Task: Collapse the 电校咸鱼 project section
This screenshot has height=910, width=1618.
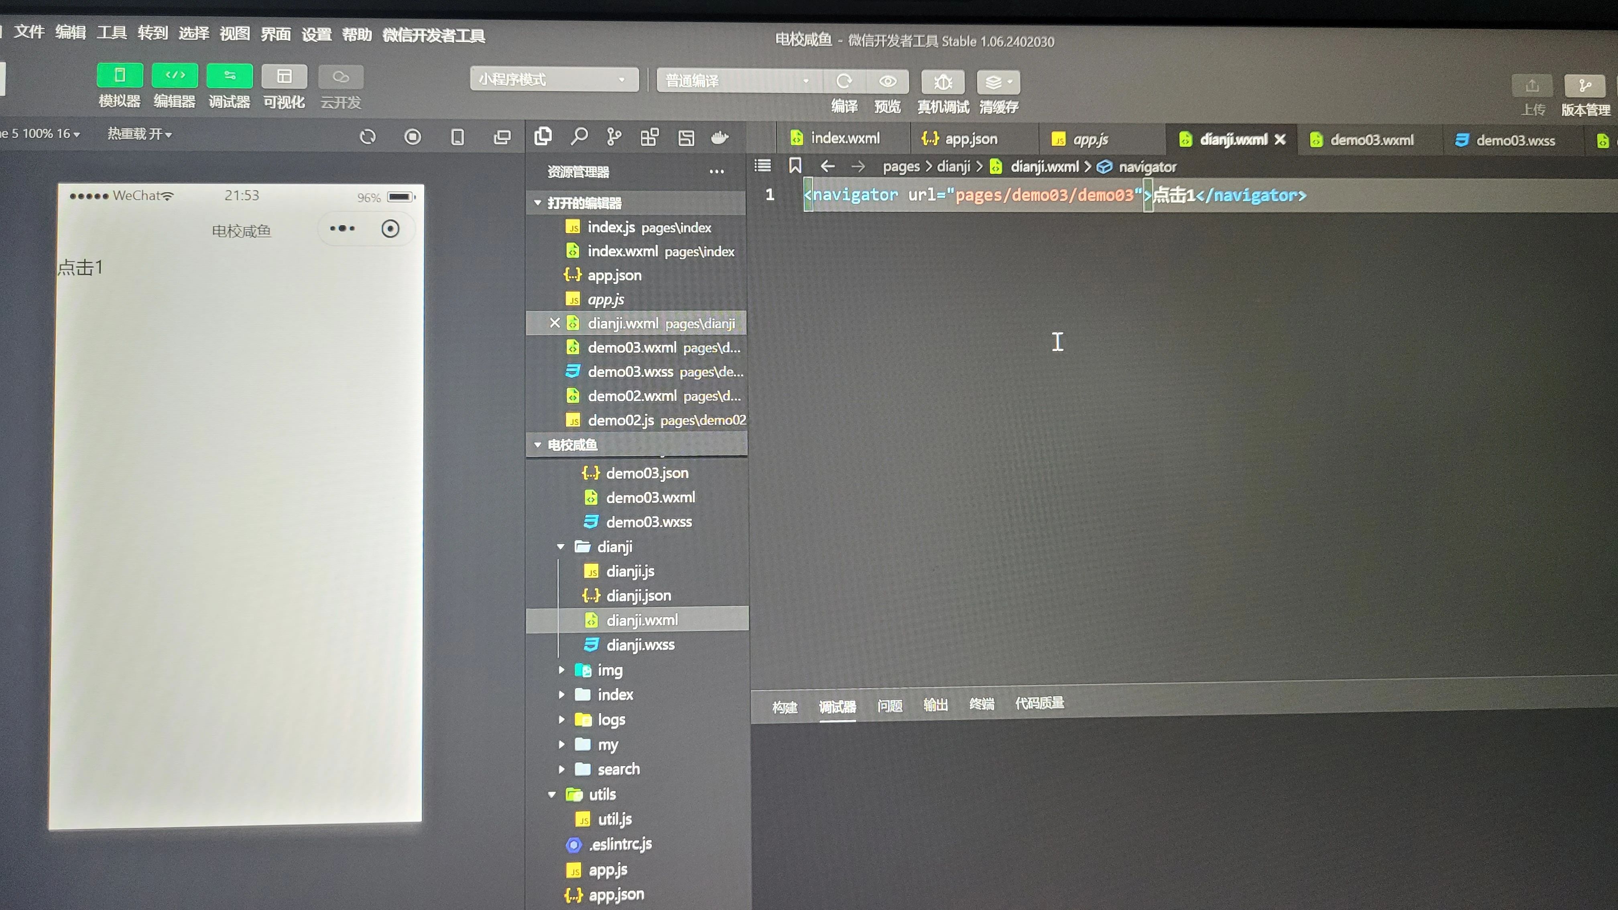Action: click(538, 445)
